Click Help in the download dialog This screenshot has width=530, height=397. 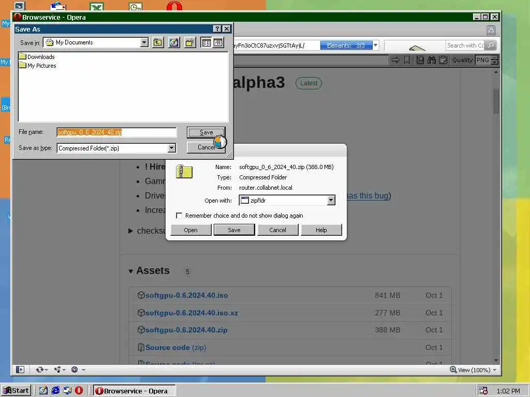[321, 230]
